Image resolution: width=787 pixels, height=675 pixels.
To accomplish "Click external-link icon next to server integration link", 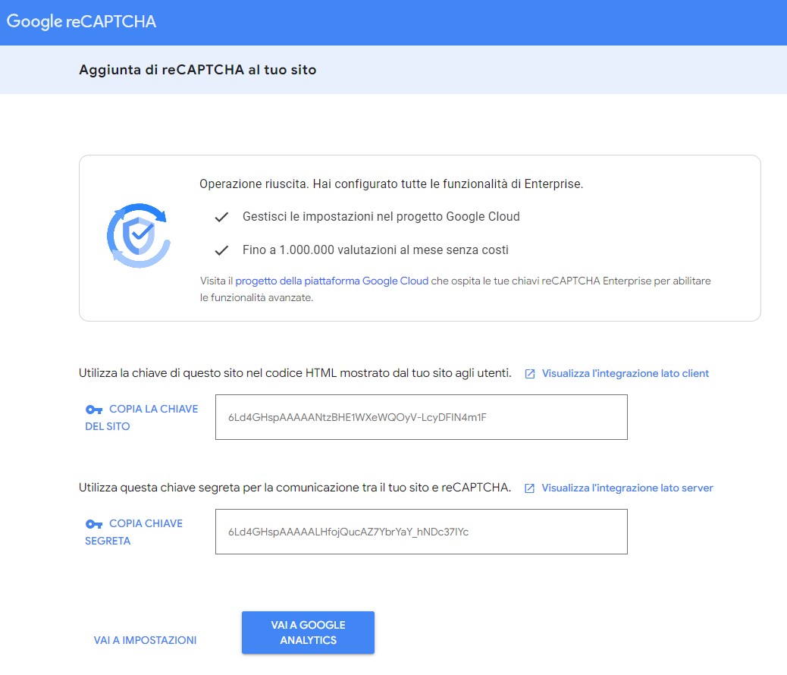I will [529, 488].
